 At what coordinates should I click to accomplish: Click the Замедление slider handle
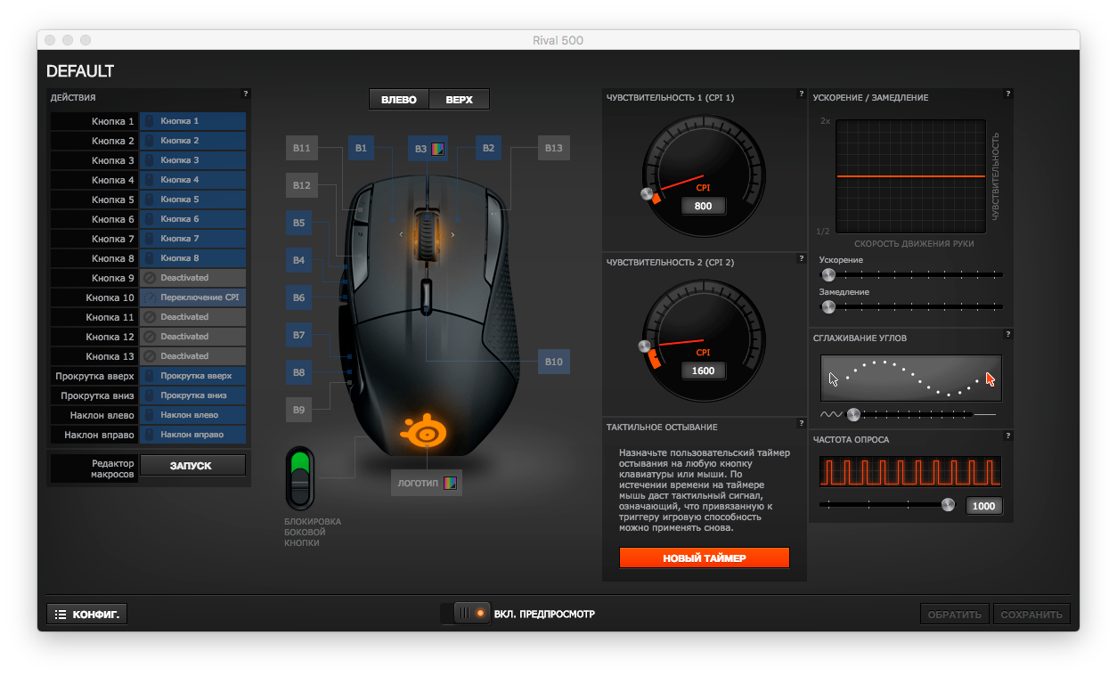(829, 307)
